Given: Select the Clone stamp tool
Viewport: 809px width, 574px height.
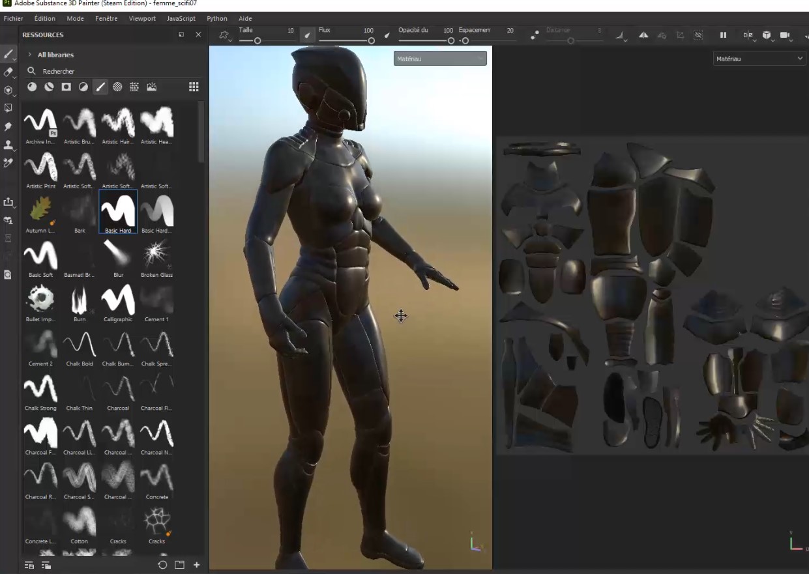Looking at the screenshot, I should pos(8,145).
